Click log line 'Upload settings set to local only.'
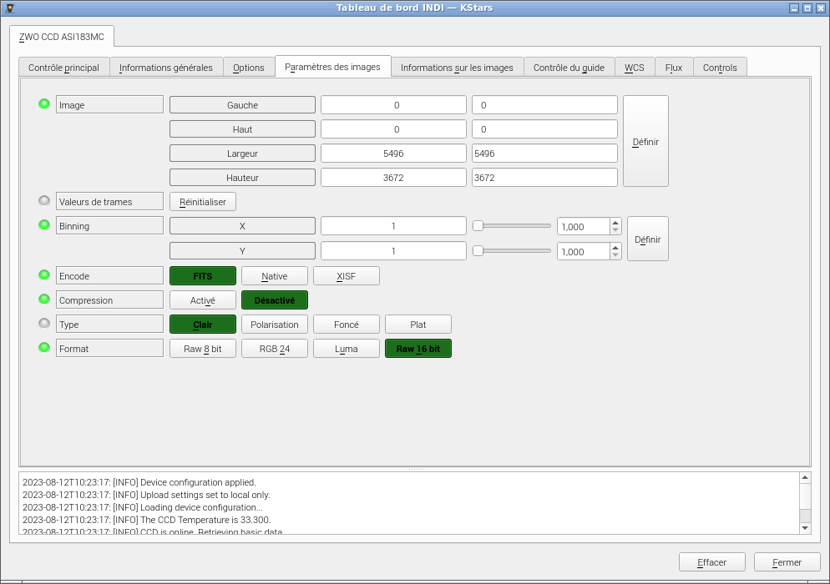The height and width of the screenshot is (584, 830). [x=146, y=495]
